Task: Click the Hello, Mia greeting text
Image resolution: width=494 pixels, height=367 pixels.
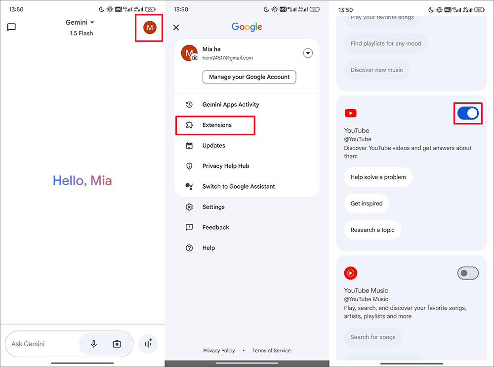Action: 82,180
